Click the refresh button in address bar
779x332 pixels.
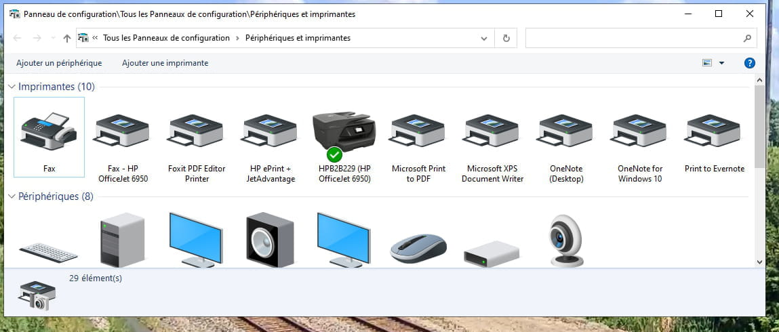[506, 38]
